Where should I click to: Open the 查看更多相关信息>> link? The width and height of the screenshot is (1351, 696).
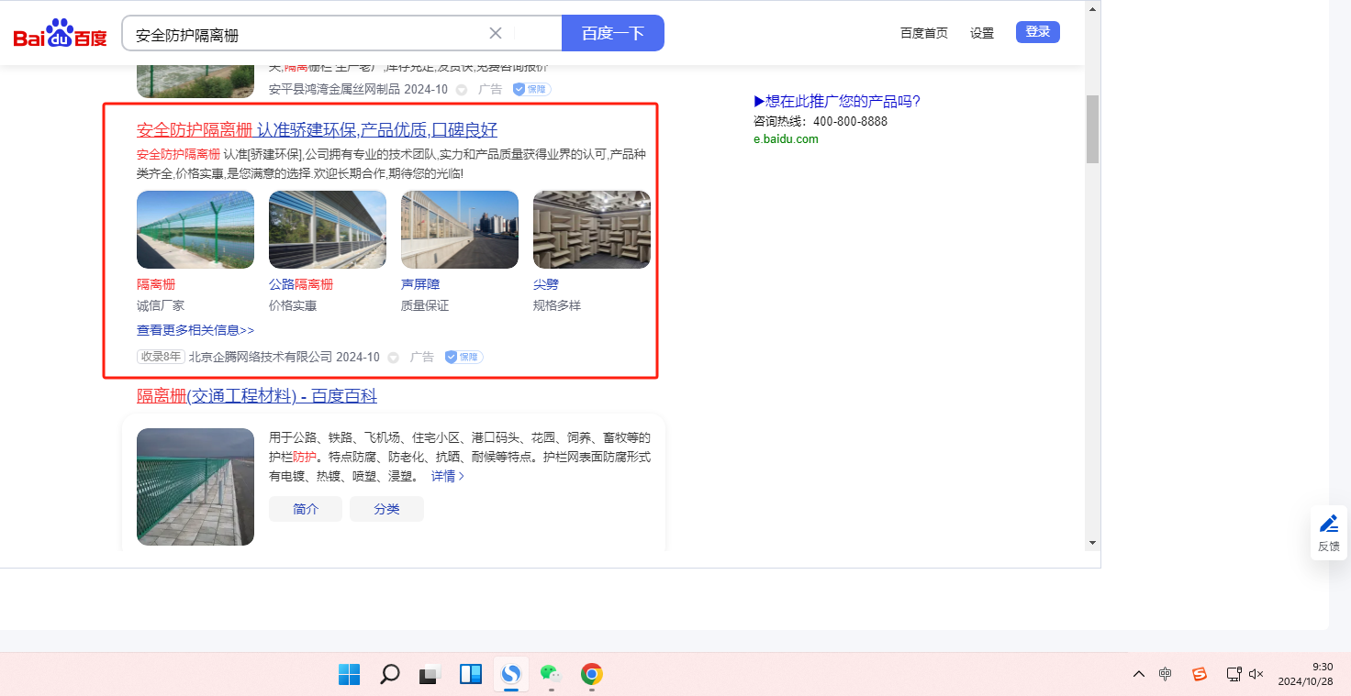(x=195, y=330)
